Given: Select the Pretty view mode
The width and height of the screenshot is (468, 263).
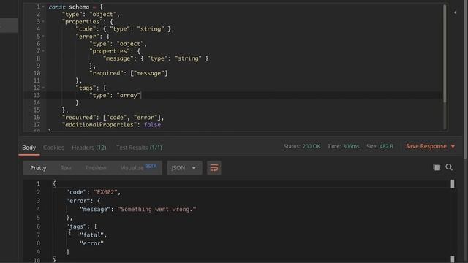Looking at the screenshot, I should click(38, 168).
